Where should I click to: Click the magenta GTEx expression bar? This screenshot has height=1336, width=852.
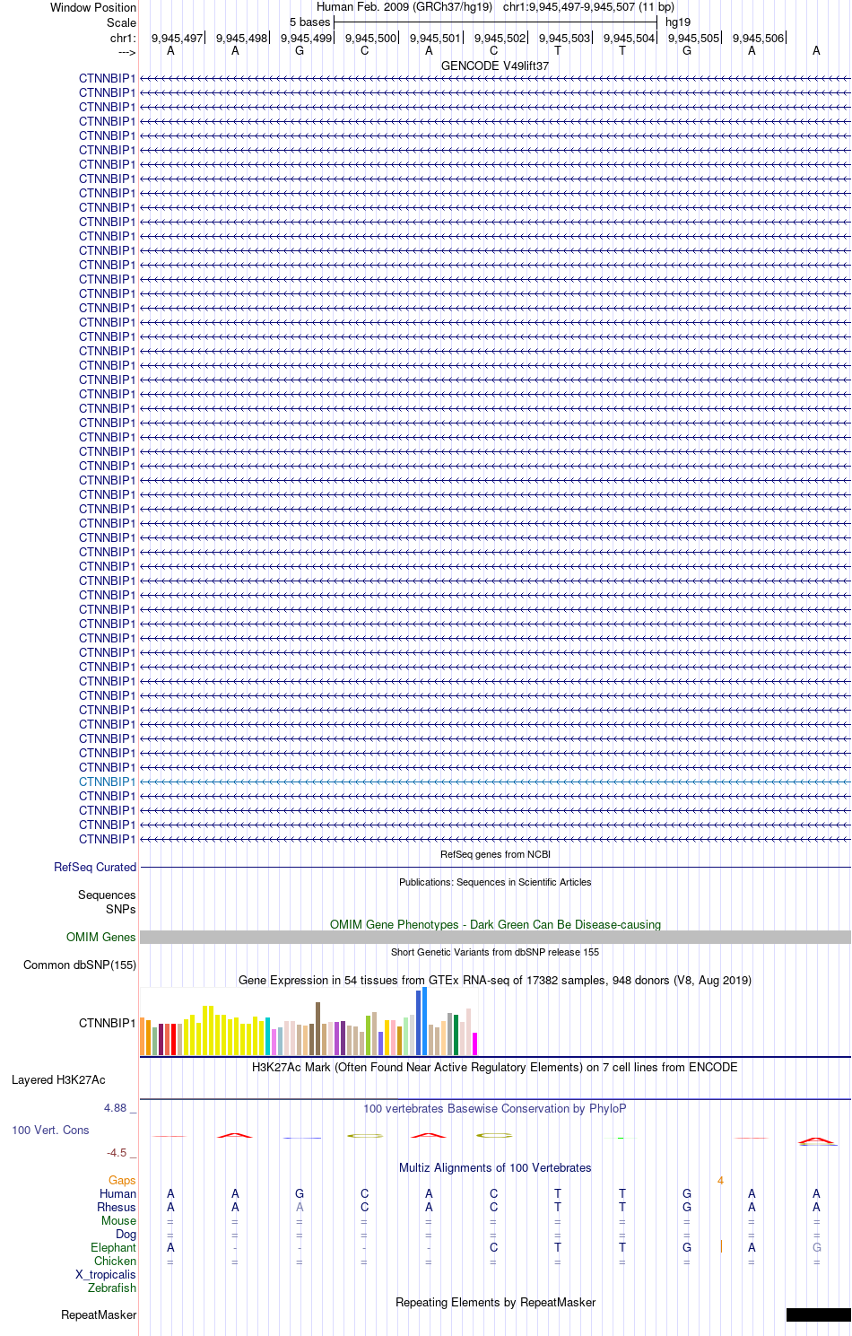(x=475, y=1043)
